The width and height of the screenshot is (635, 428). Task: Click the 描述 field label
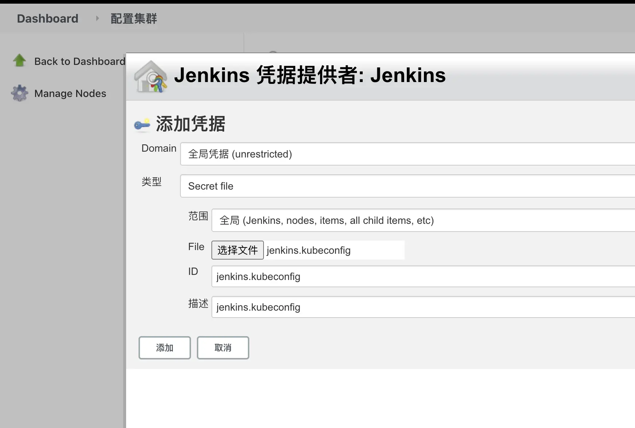[x=198, y=303]
